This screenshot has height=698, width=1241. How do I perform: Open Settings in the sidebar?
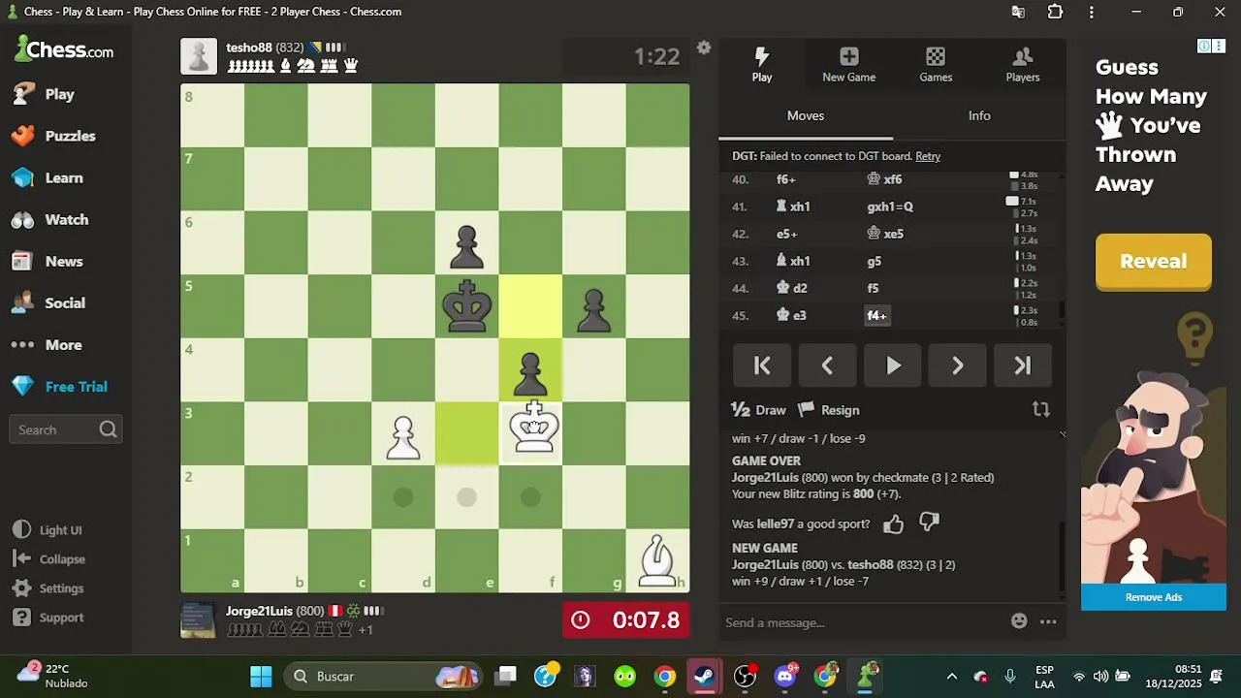pos(48,588)
